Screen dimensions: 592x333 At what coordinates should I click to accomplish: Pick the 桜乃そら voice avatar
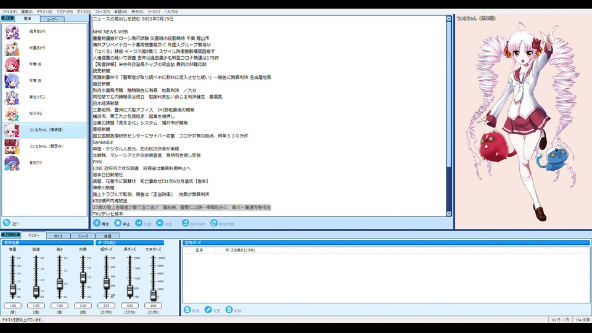coord(12,113)
